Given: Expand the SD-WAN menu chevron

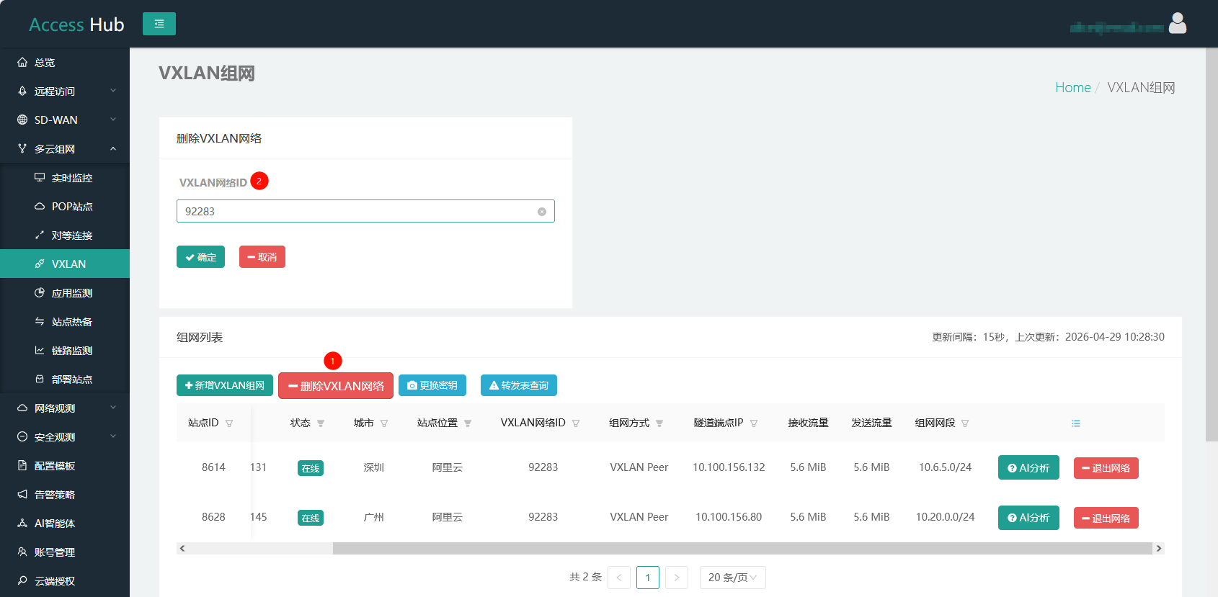Looking at the screenshot, I should [113, 120].
